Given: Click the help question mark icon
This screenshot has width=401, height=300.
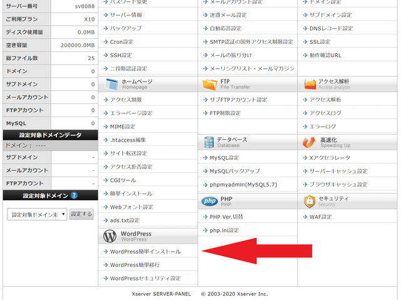Looking at the screenshot, I should point(74,195).
